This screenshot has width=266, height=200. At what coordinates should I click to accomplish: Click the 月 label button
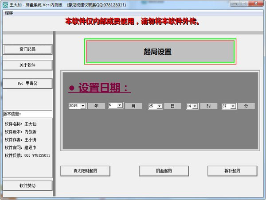tap(133, 106)
